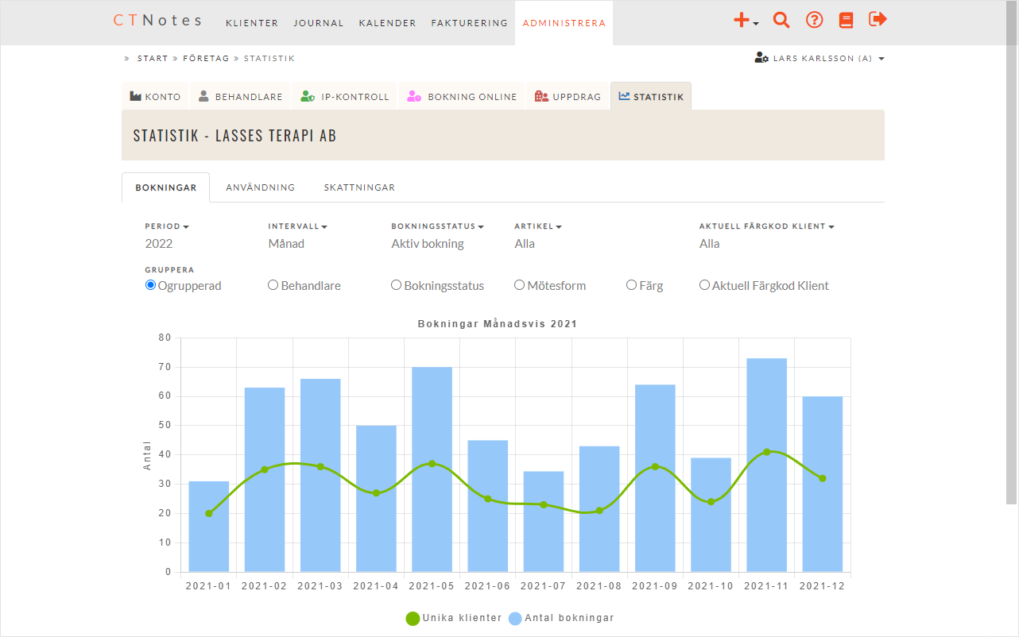Open the Period dropdown
This screenshot has width=1019, height=637.
point(167,226)
